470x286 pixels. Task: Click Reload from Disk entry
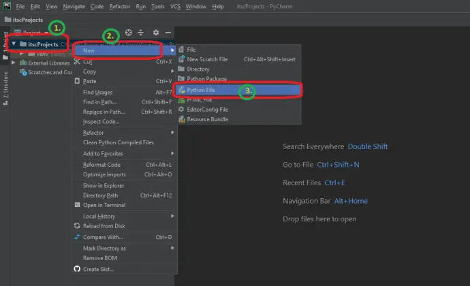104,226
